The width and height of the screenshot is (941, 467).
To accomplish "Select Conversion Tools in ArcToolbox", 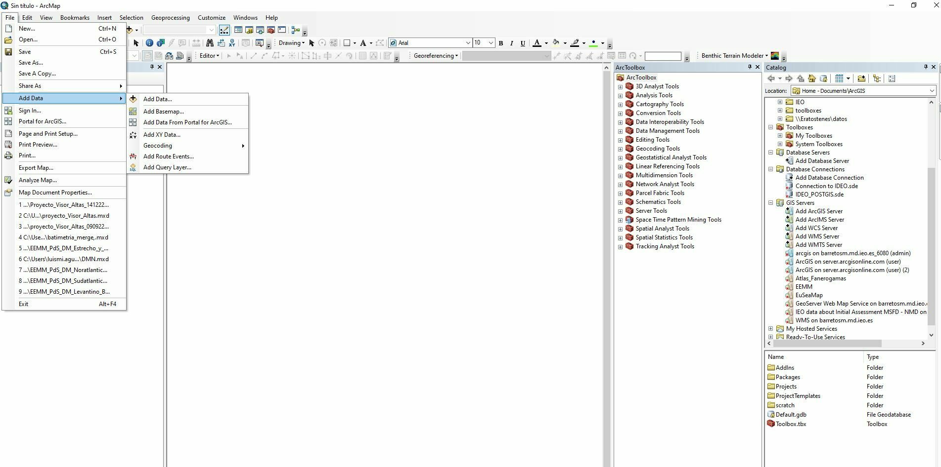I will click(658, 113).
